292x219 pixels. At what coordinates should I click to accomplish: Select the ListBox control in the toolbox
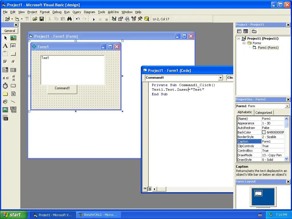coord(13,70)
